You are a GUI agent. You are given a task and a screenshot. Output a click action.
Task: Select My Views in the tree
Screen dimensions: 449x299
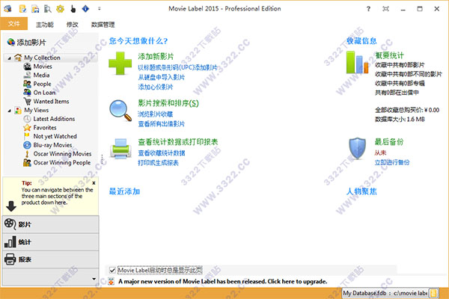(x=37, y=110)
